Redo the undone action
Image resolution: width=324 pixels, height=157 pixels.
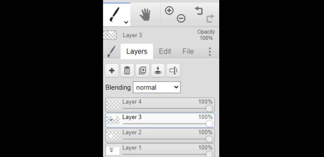pyautogui.click(x=210, y=19)
